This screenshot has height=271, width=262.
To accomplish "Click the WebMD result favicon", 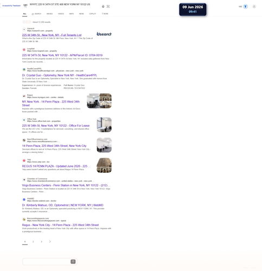I will point(24,199).
